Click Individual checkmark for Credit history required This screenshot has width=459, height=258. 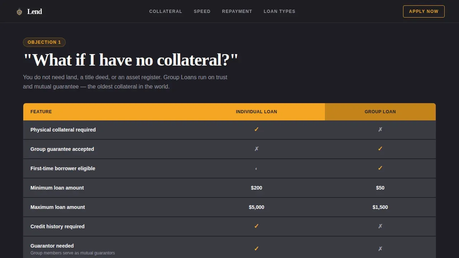(256, 226)
